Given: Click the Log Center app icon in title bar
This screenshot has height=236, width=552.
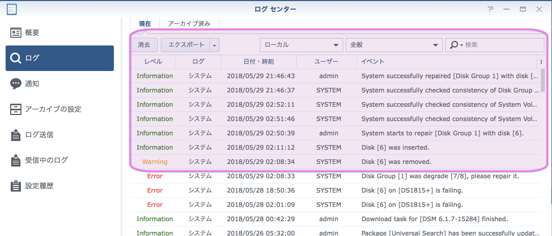Looking at the screenshot, I should click(x=11, y=9).
